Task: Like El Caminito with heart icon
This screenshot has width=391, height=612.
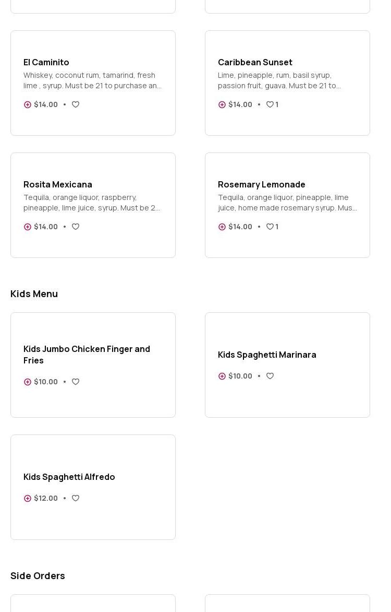Action: [x=76, y=104]
